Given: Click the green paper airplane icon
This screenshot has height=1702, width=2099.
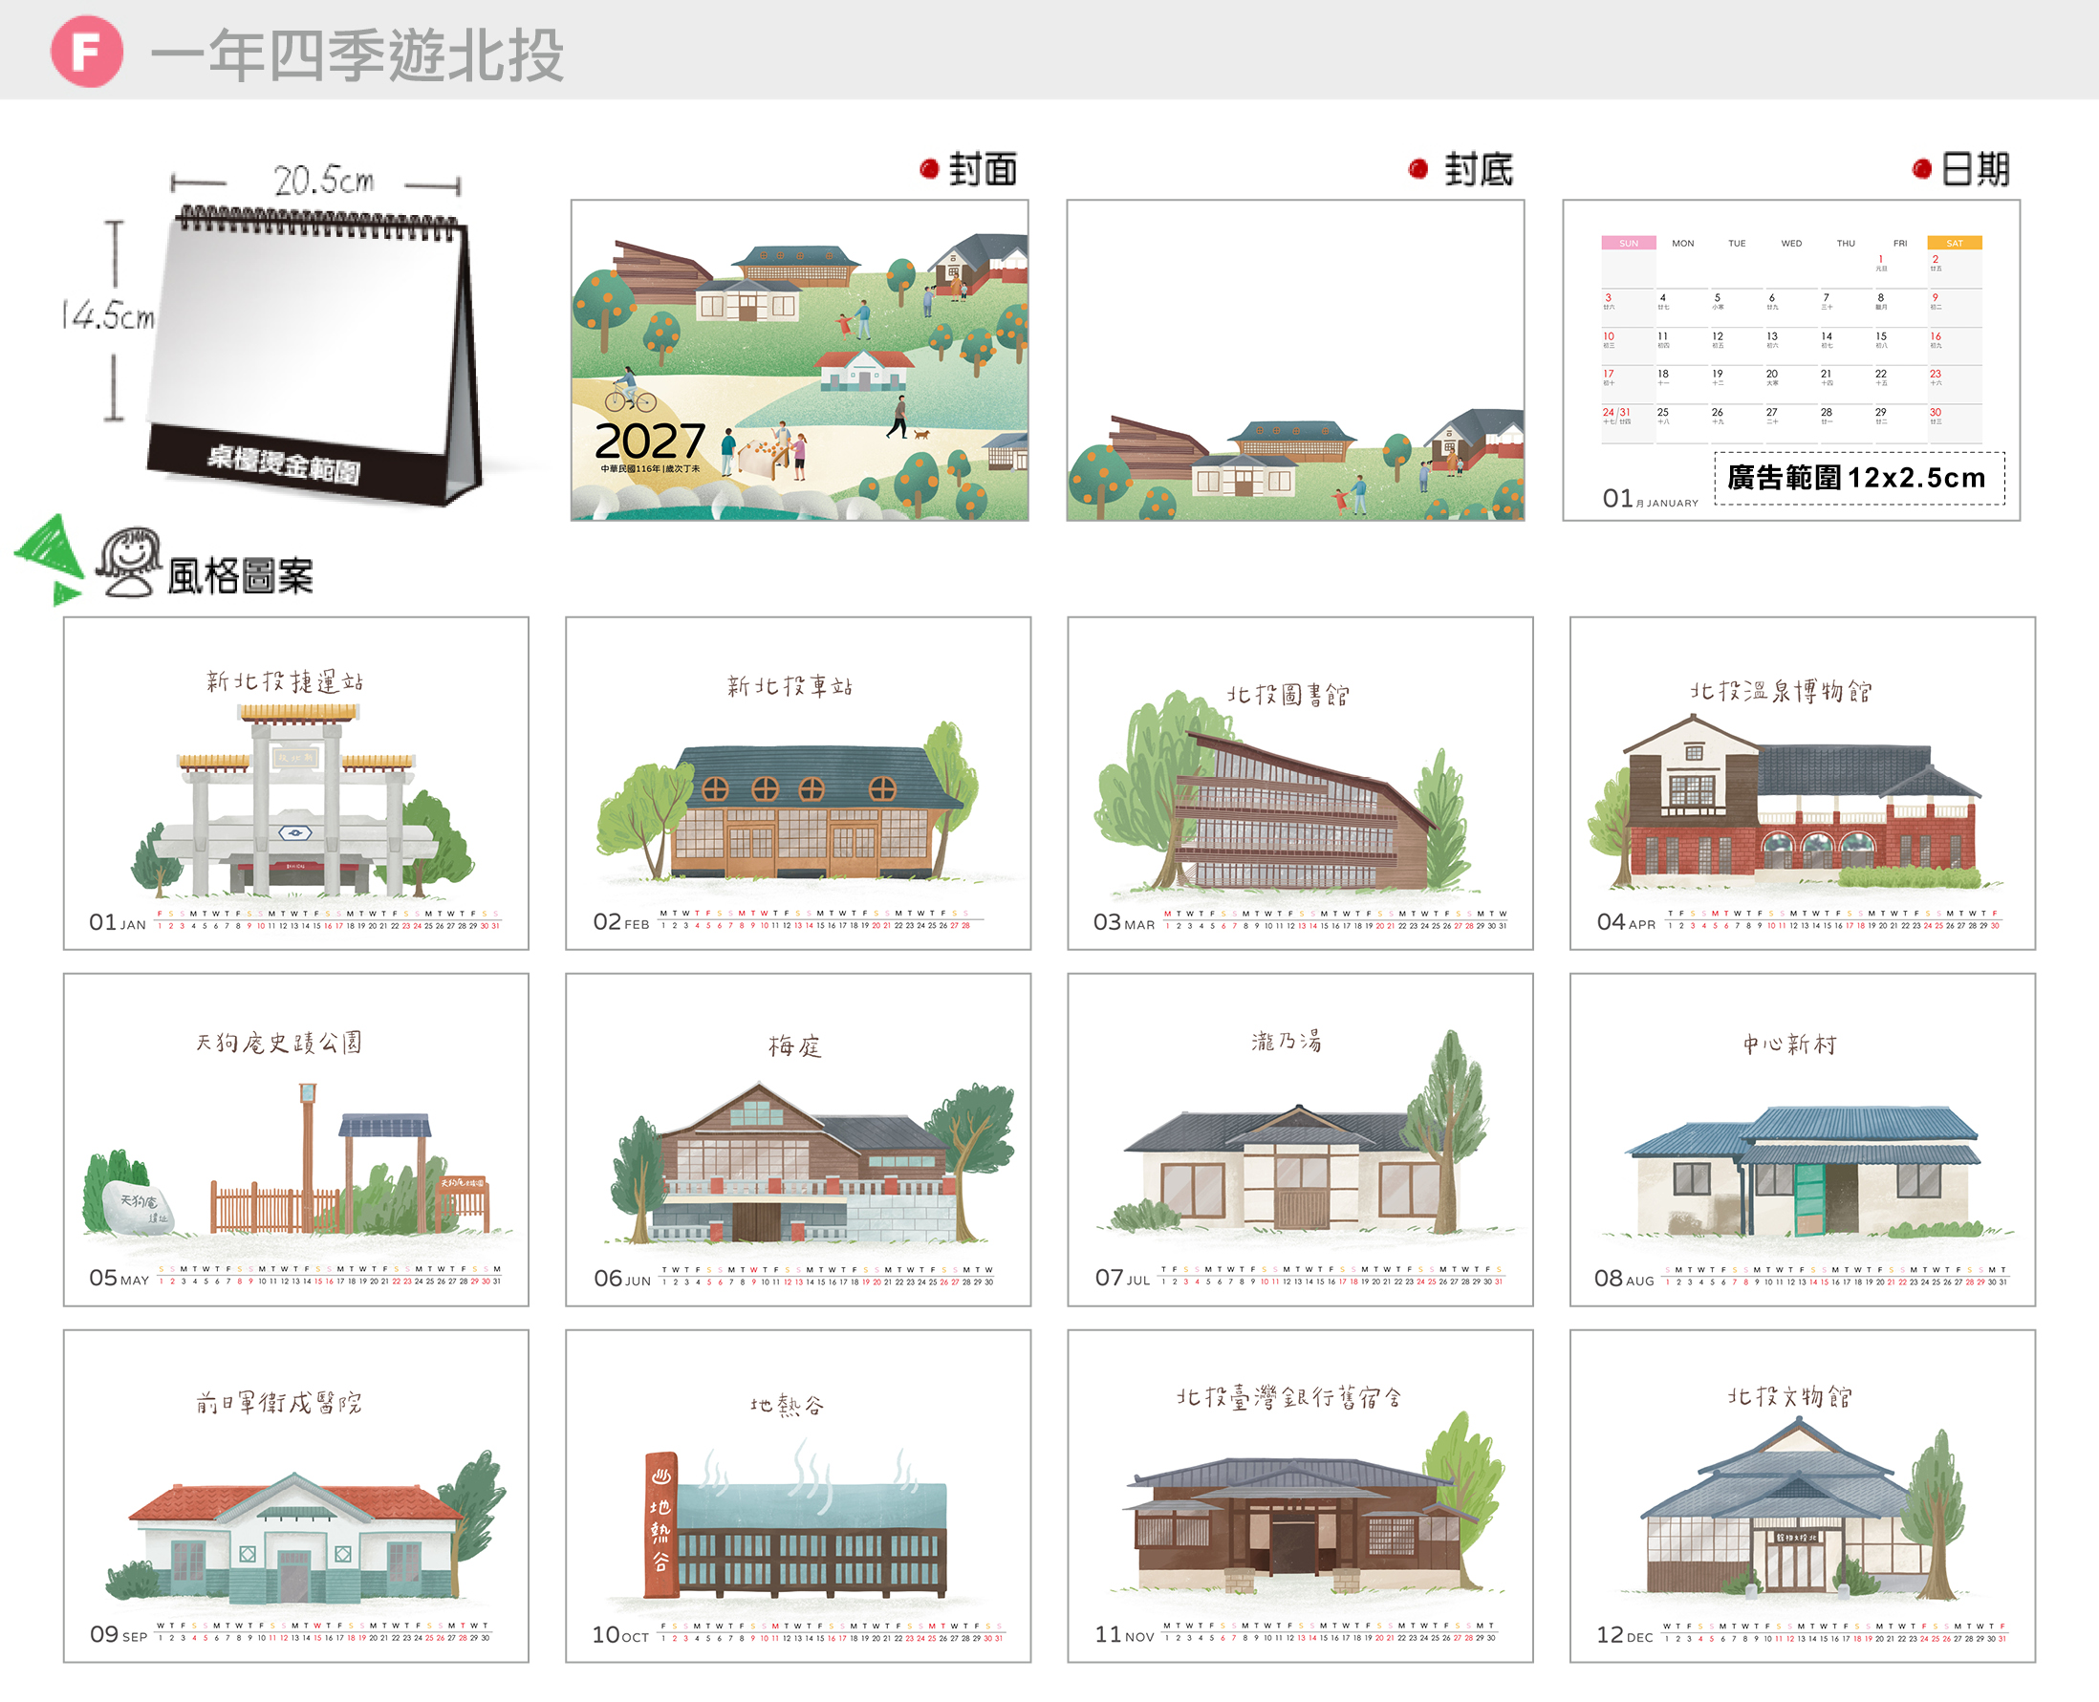Looking at the screenshot, I should [50, 559].
